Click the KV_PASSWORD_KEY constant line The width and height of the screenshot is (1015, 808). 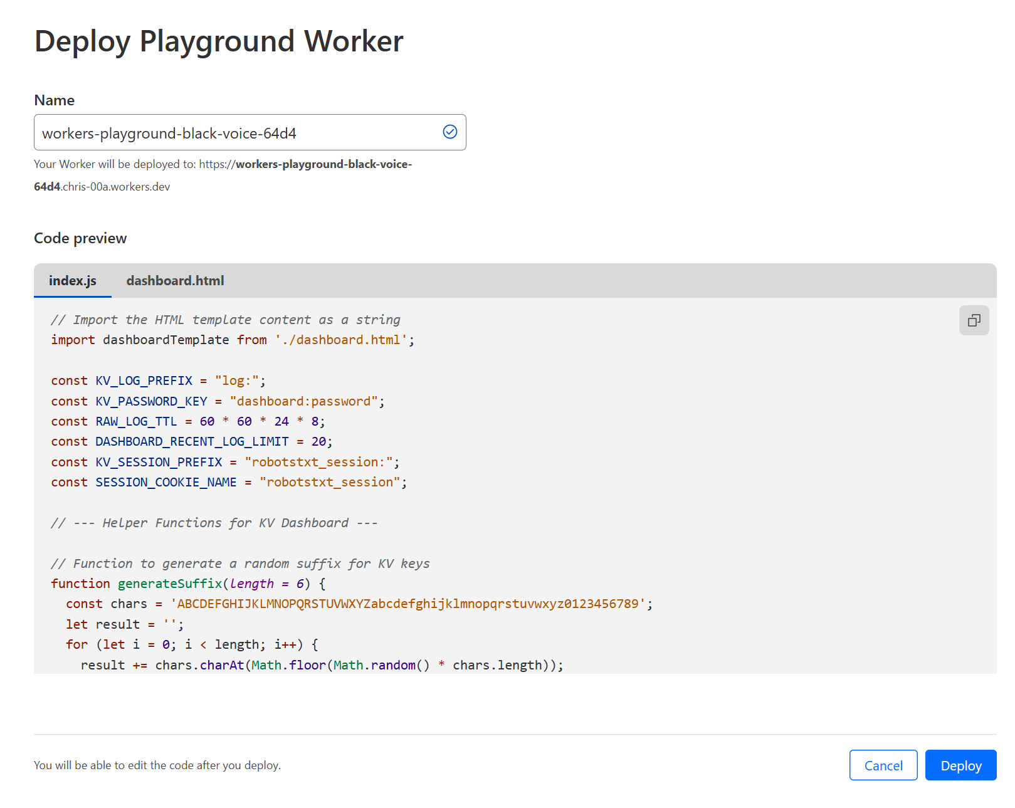coord(217,401)
